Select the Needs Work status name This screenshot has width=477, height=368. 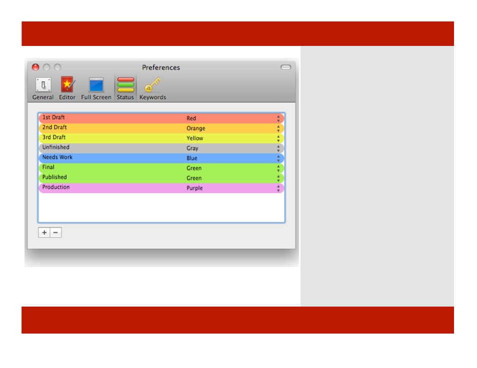(57, 157)
